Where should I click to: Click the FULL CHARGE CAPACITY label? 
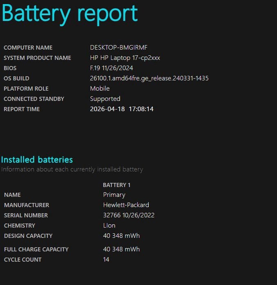[x=36, y=249]
